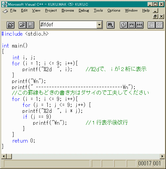Open the Debug menu
The image size is (166, 169).
tap(84, 11)
